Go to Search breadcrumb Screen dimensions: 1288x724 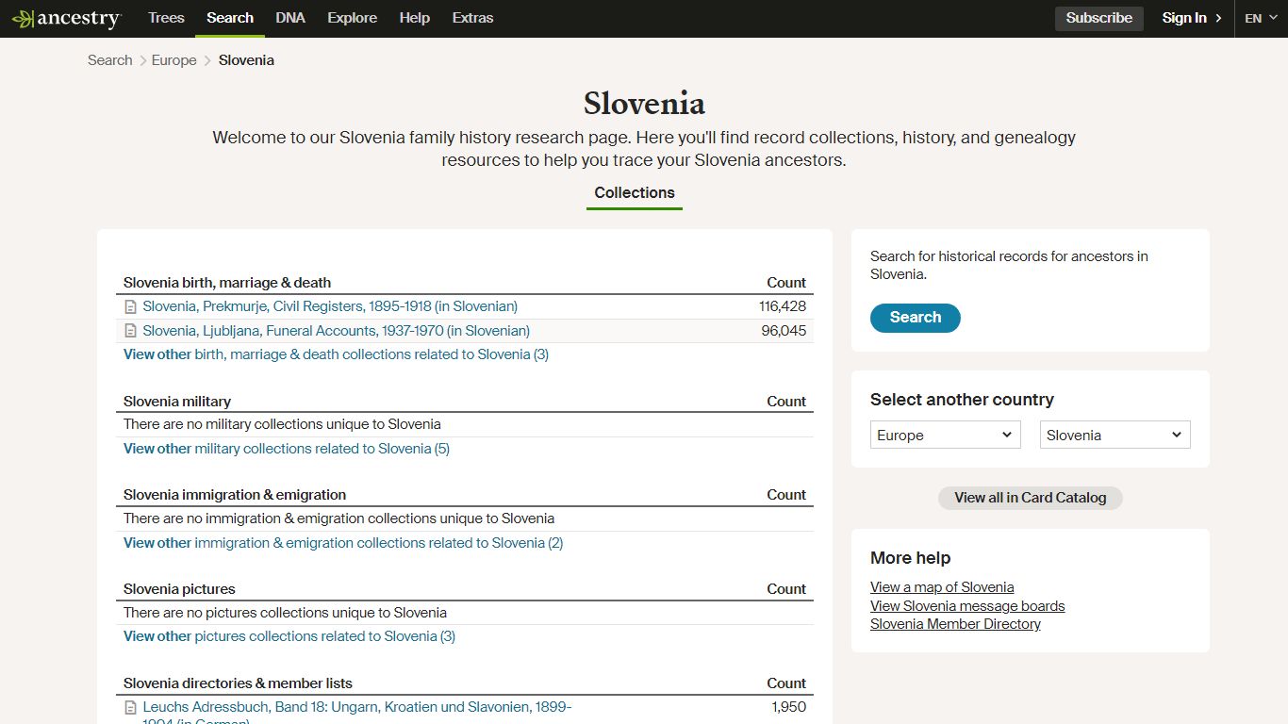pyautogui.click(x=110, y=60)
